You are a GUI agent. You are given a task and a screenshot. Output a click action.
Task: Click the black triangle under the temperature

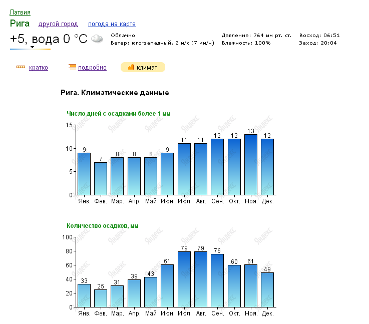click(x=32, y=47)
